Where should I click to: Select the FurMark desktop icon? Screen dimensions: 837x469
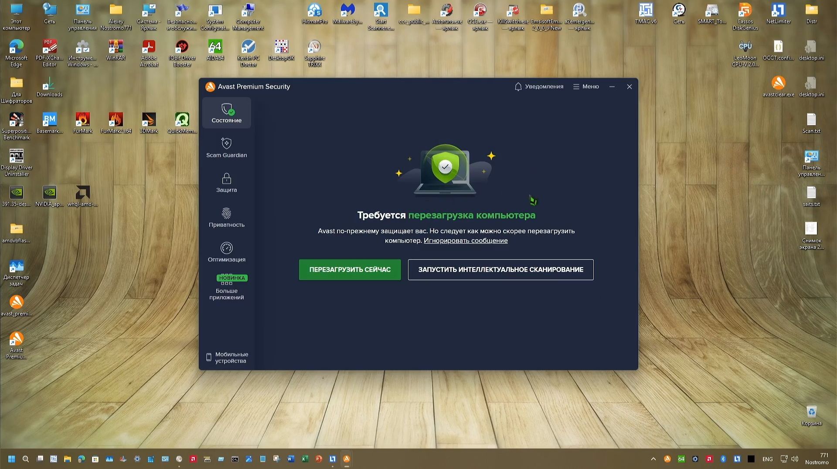[82, 123]
